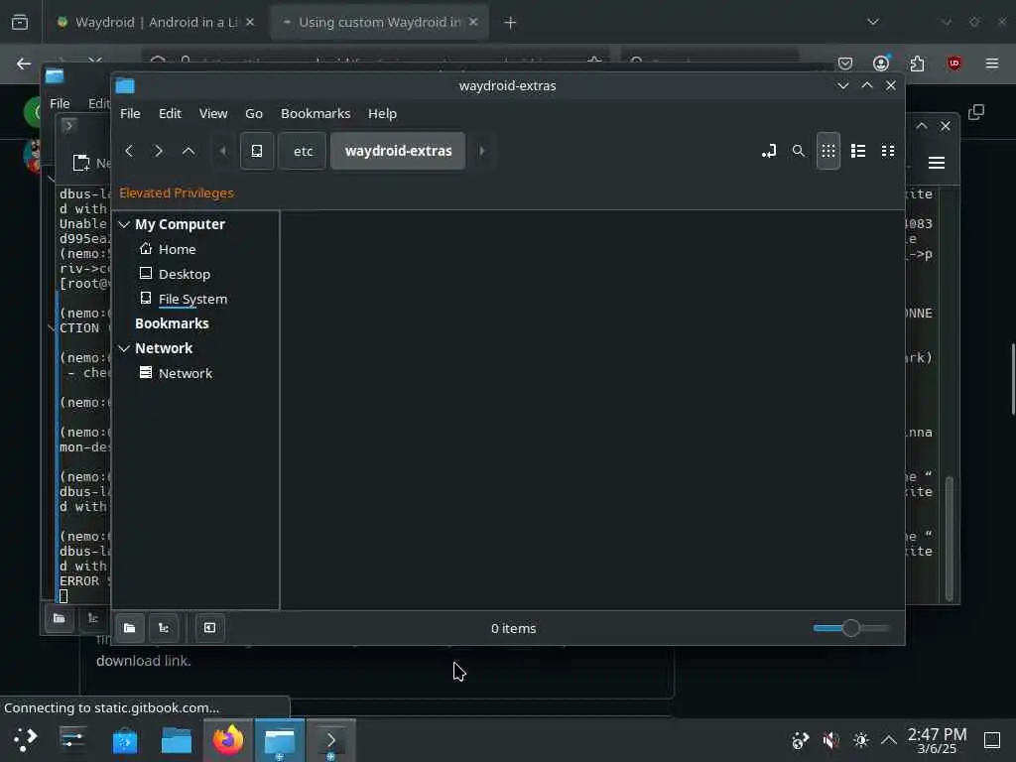Switch to compact view
Screen dimensions: 1016x762
(x=888, y=151)
